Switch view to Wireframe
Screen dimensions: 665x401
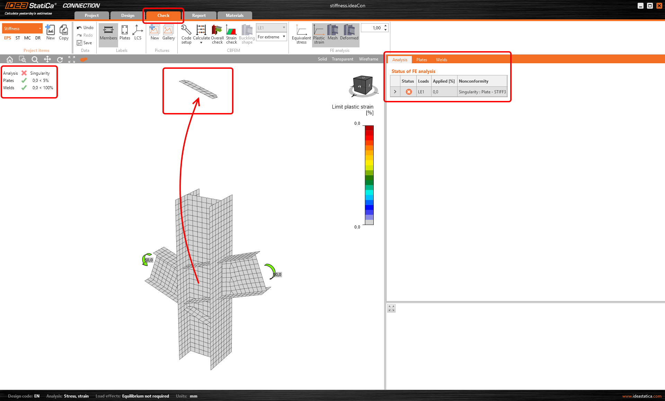369,59
